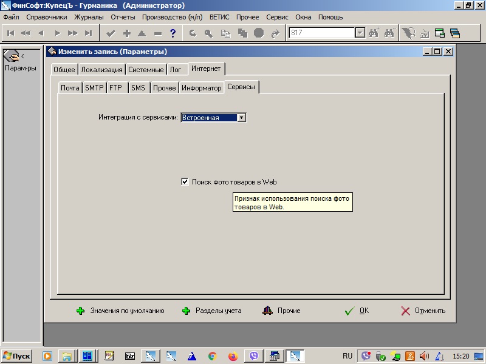Click the checkmark confirm icon in toolbar
This screenshot has width=486, height=364.
pyautogui.click(x=111, y=33)
